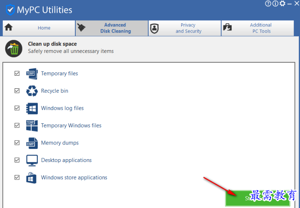Click the Windows store bag icon
The image size is (300, 208).
click(x=31, y=178)
